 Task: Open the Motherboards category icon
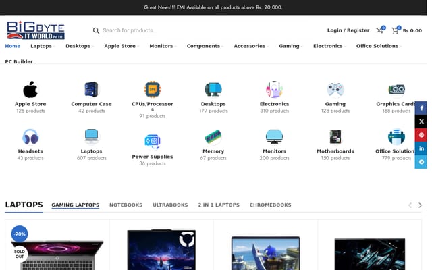pyautogui.click(x=335, y=136)
